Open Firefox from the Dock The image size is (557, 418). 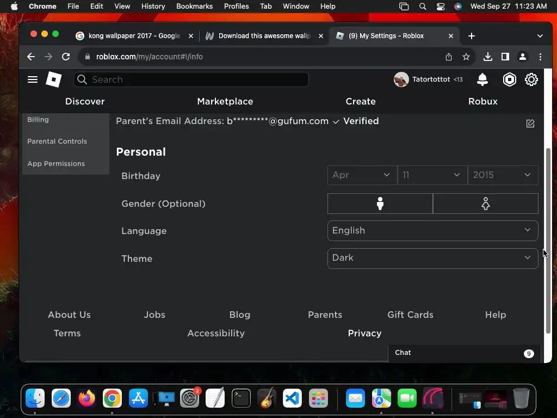point(86,398)
